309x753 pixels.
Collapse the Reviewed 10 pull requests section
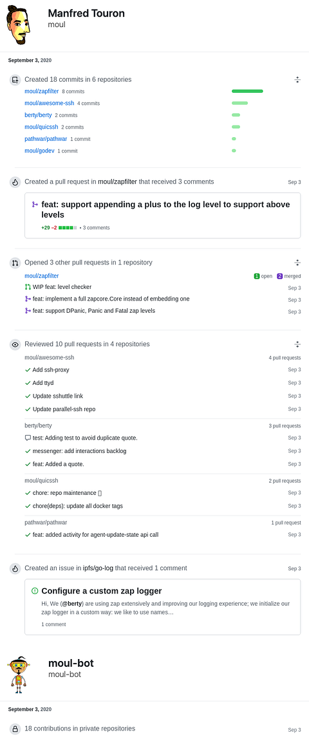[x=297, y=344]
